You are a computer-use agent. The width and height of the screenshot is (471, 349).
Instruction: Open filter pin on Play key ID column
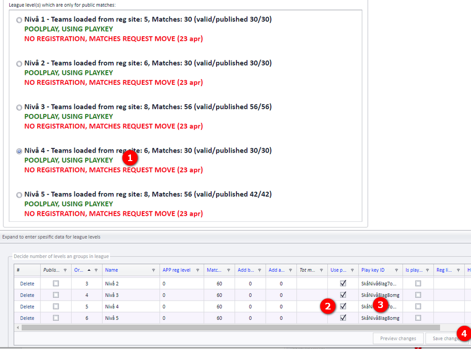pos(397,270)
